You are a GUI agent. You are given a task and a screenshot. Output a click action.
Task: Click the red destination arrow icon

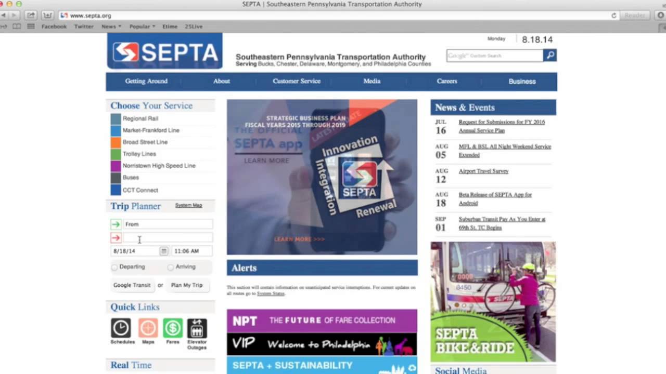click(116, 238)
